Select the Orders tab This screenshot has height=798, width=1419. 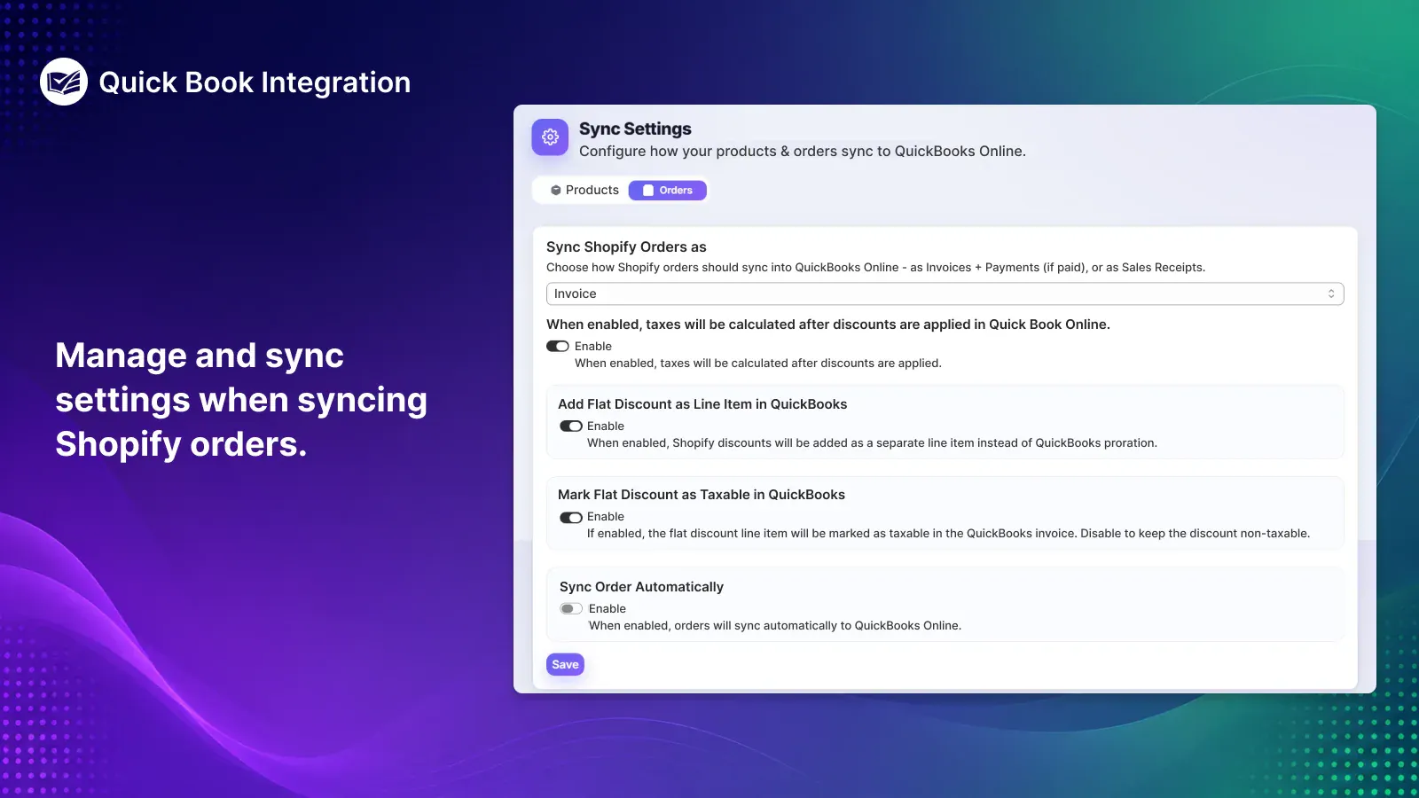(668, 191)
